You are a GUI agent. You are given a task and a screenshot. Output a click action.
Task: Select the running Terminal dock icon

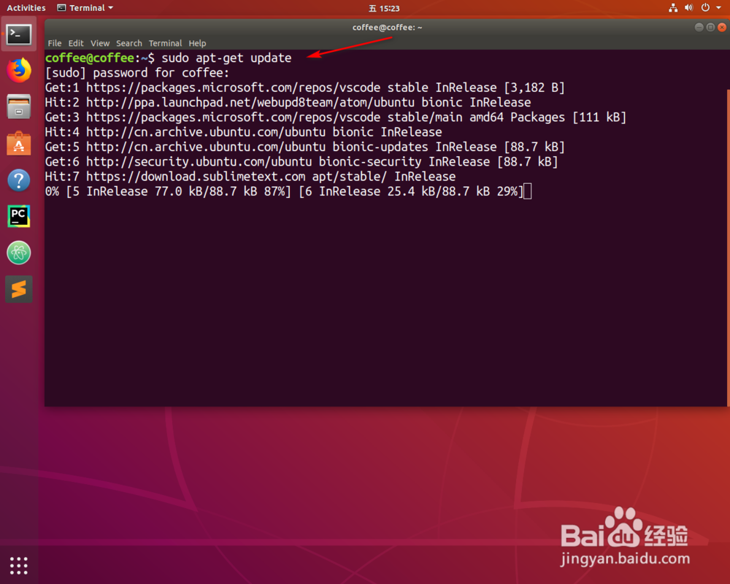point(18,34)
